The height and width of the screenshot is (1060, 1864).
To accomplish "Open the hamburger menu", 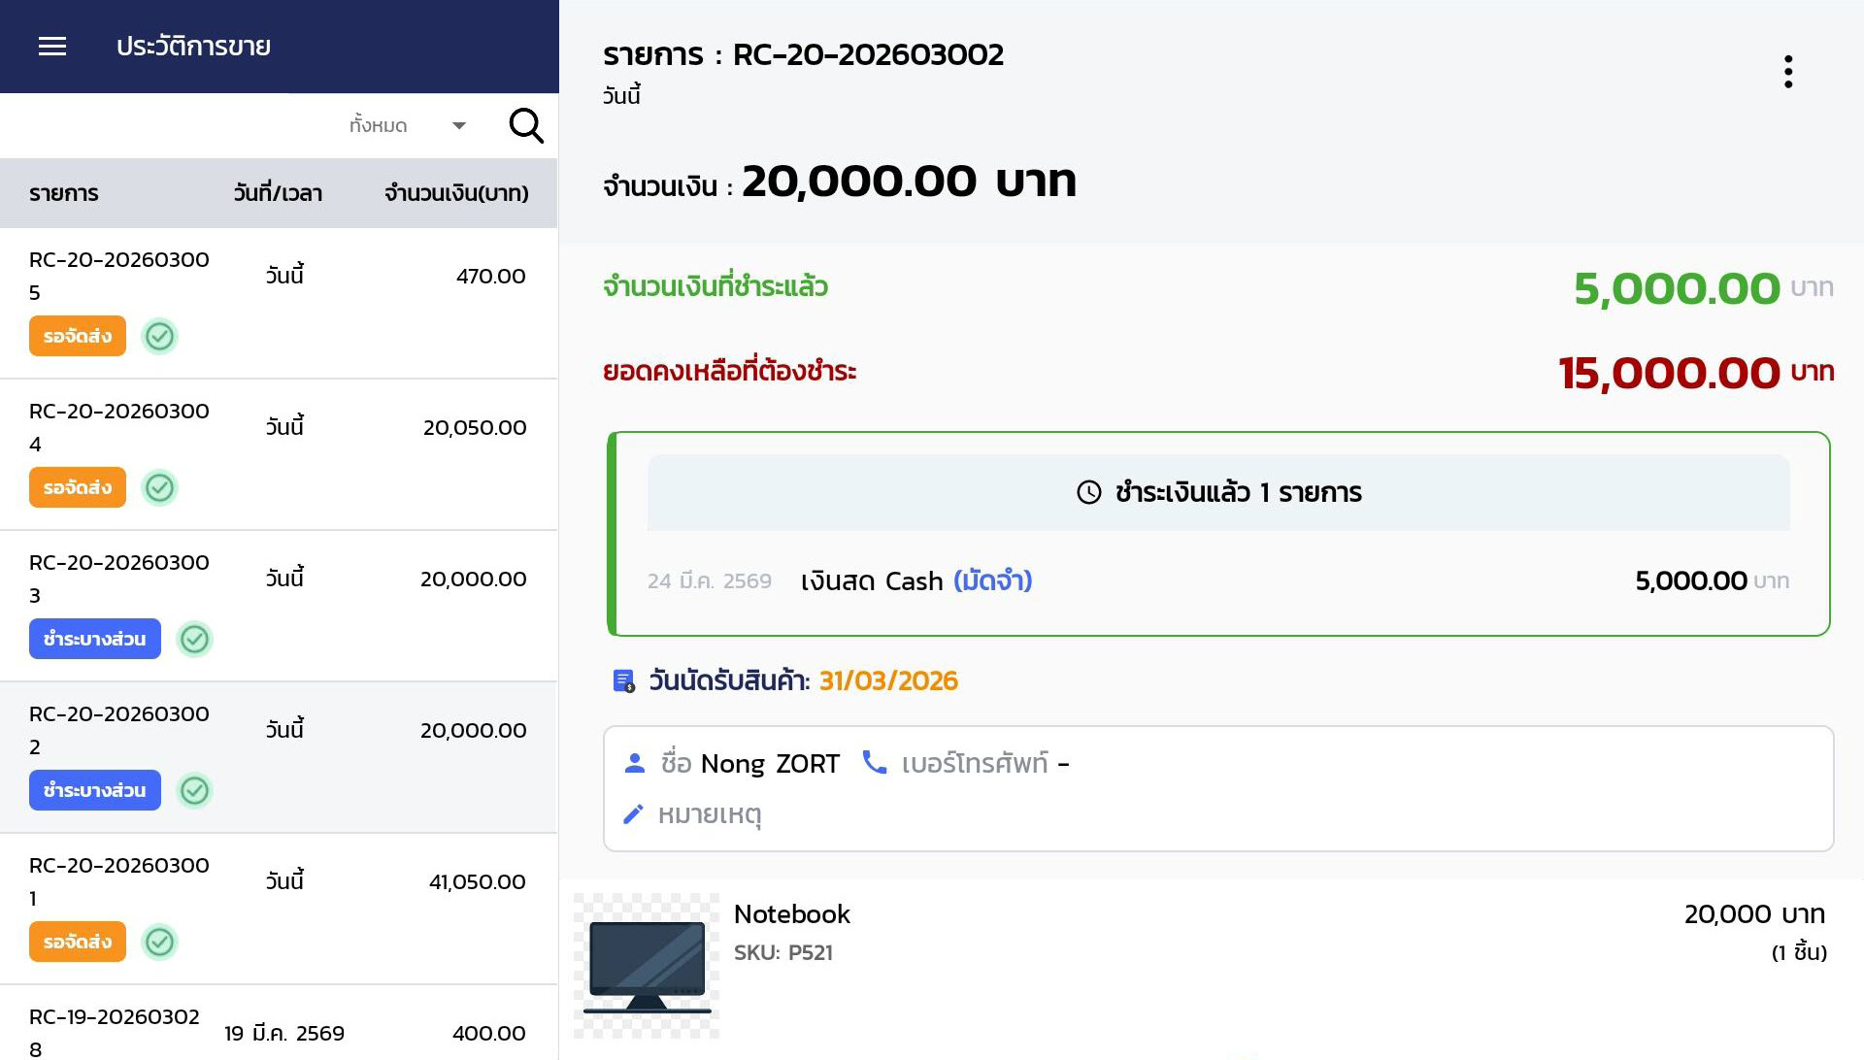I will [52, 47].
